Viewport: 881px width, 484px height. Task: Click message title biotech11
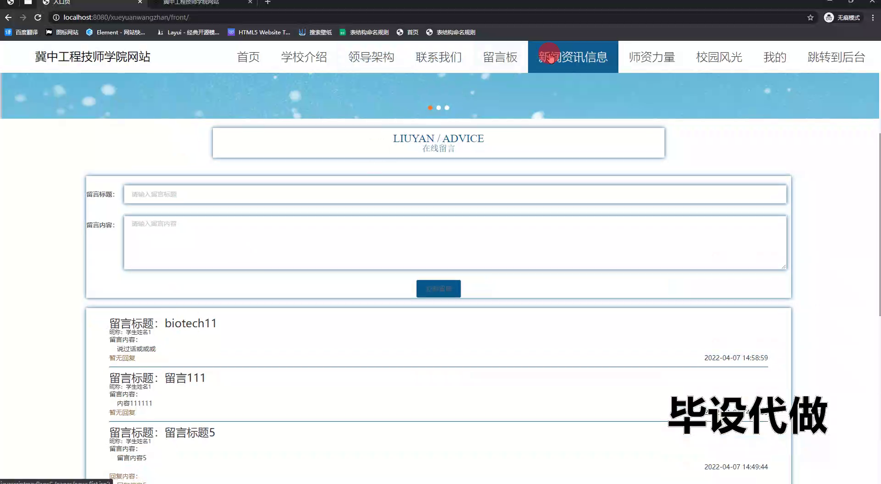190,323
